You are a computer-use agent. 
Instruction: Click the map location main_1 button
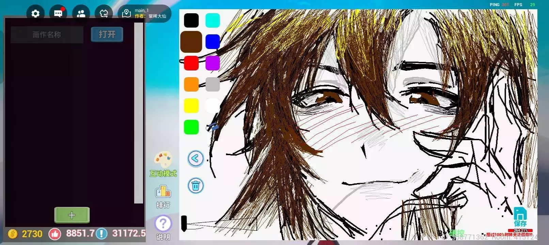click(x=144, y=14)
